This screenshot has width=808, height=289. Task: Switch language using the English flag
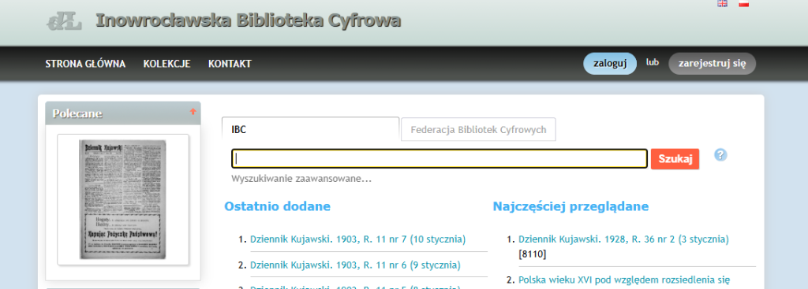click(723, 3)
